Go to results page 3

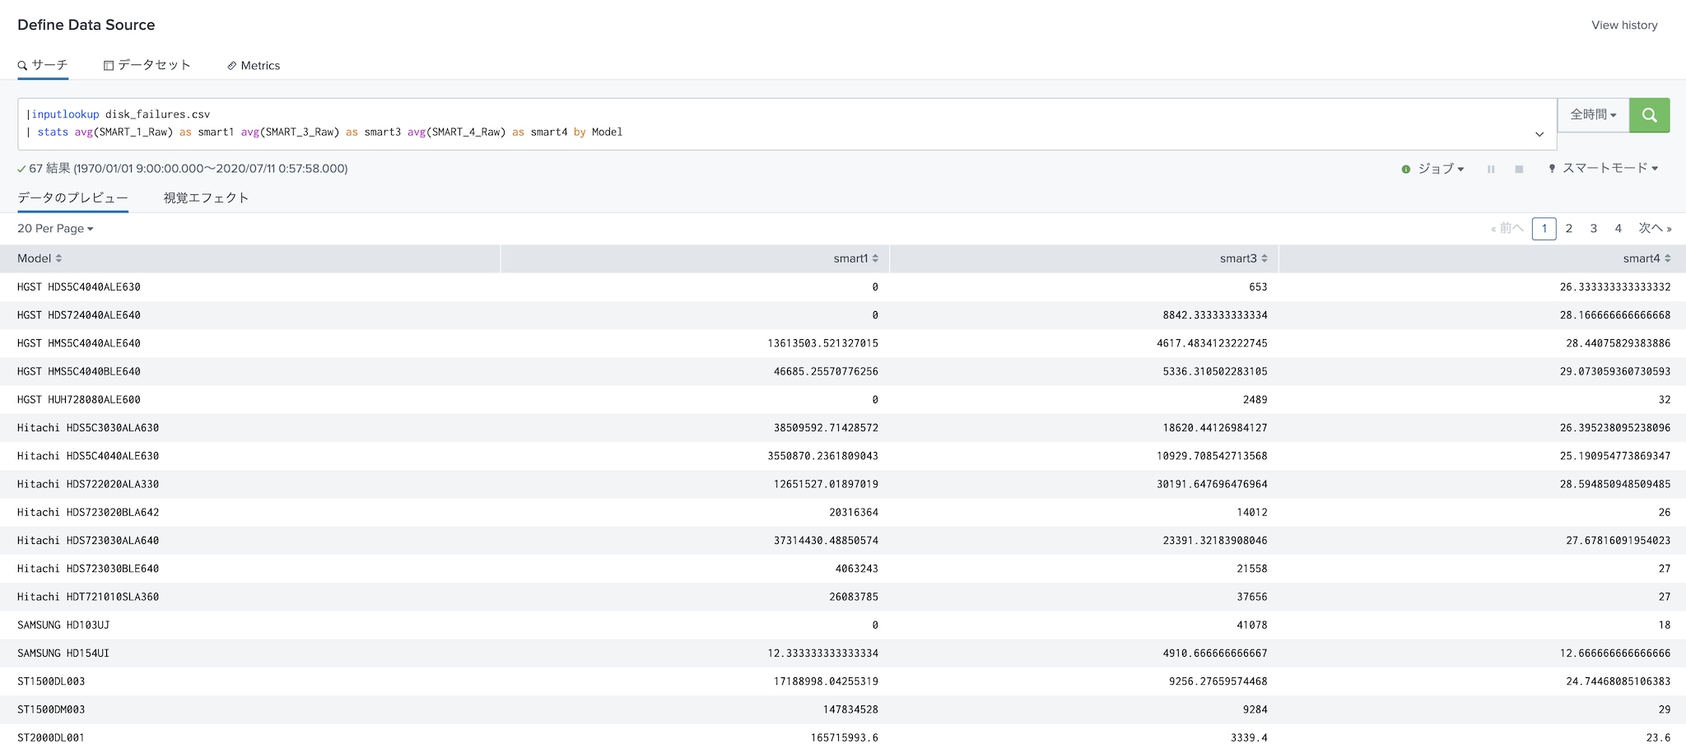pos(1594,229)
